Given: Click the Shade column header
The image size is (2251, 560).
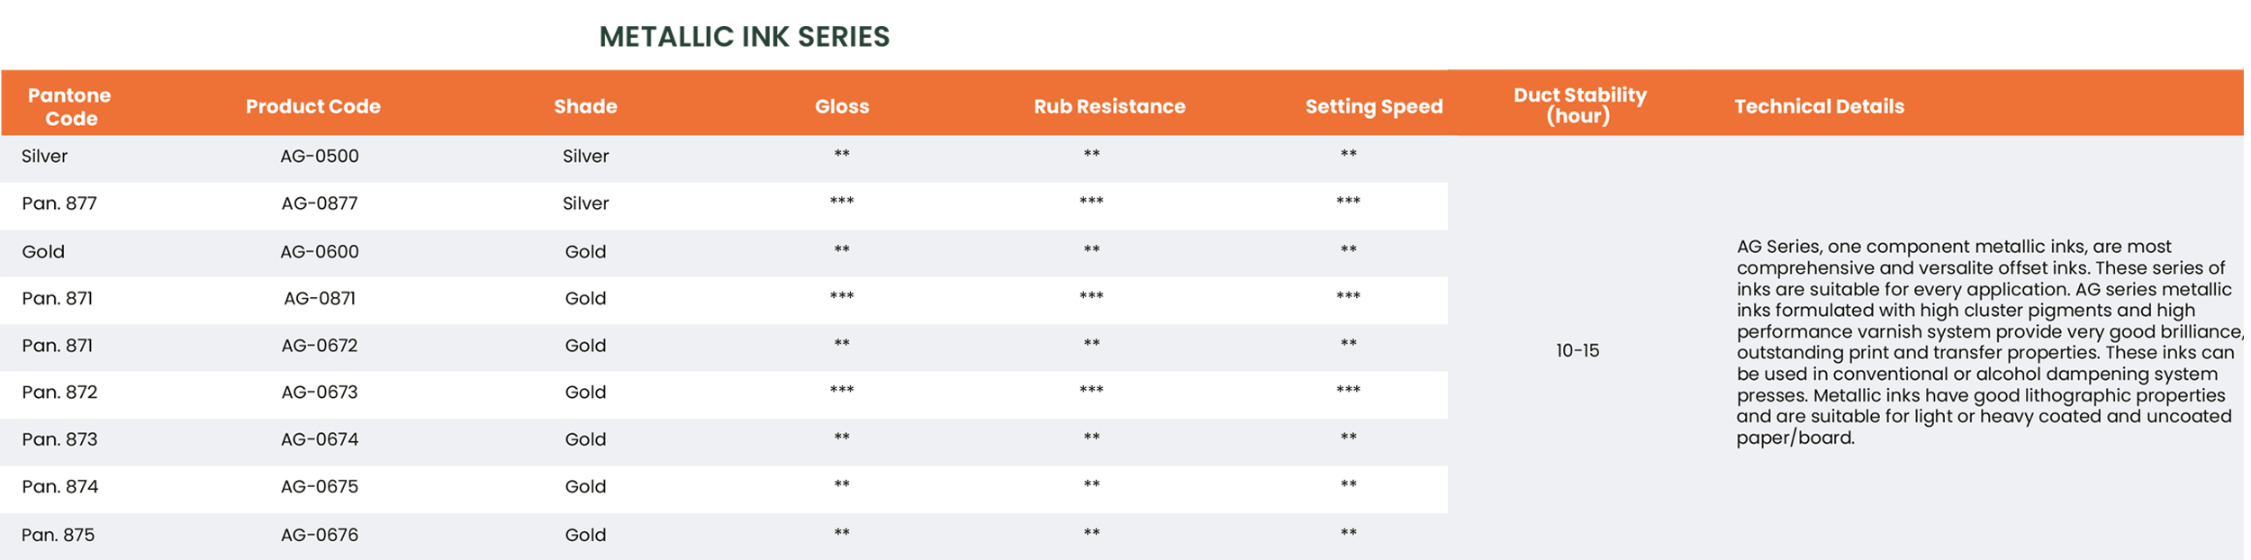Looking at the screenshot, I should 585,106.
